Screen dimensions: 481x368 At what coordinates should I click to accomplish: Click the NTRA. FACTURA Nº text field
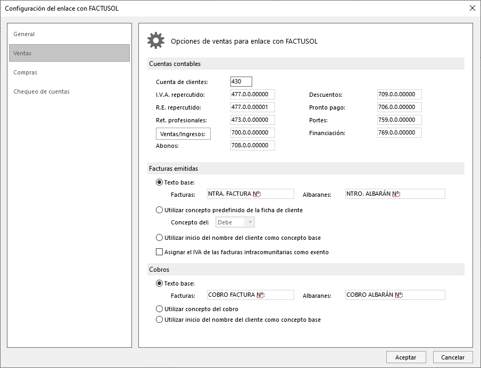tap(250, 194)
